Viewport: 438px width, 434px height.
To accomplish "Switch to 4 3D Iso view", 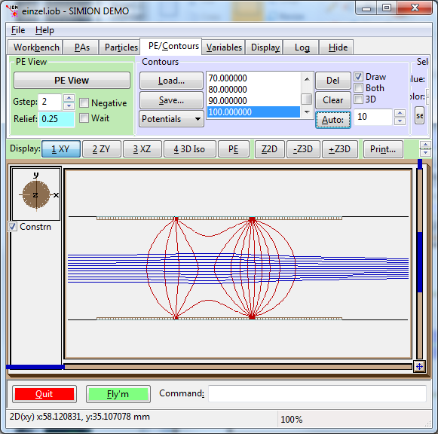I will (189, 149).
